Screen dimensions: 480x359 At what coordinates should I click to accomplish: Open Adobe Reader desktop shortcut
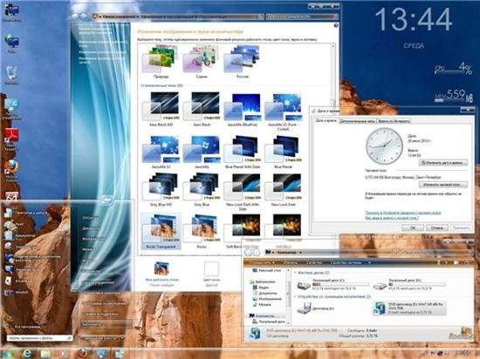(11, 139)
